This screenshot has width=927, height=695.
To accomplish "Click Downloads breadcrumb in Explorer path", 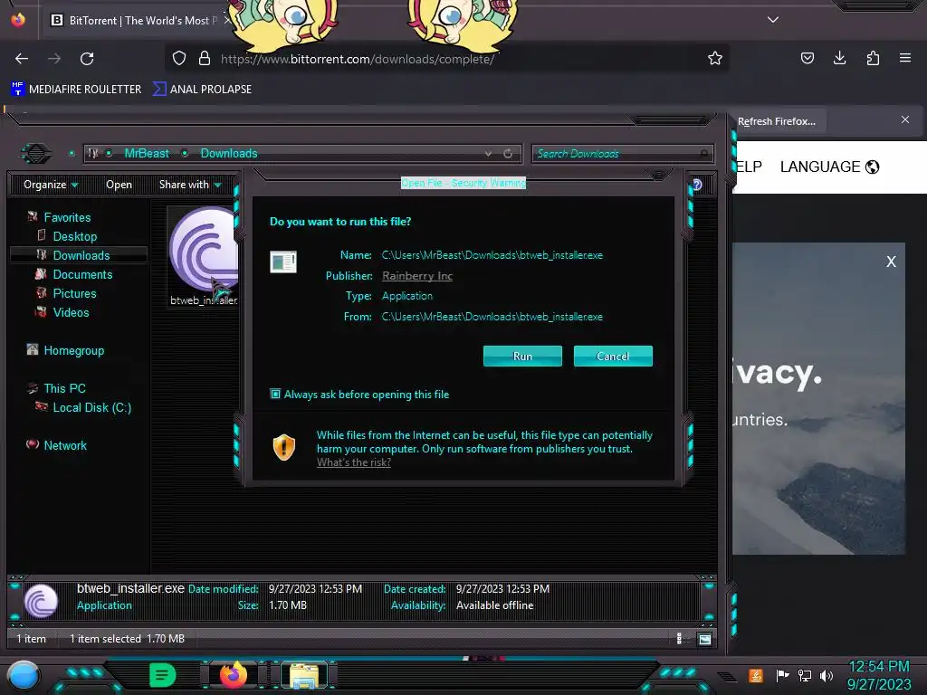I will [x=229, y=153].
